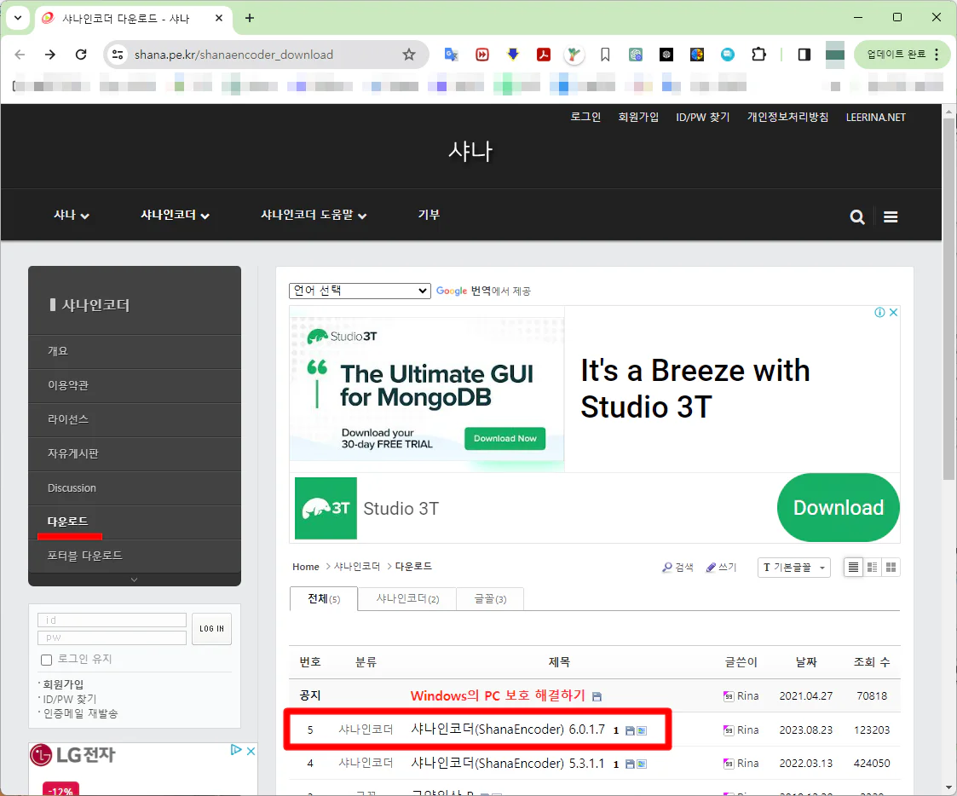
Task: Open 기부 in the navigation bar
Action: [x=429, y=215]
